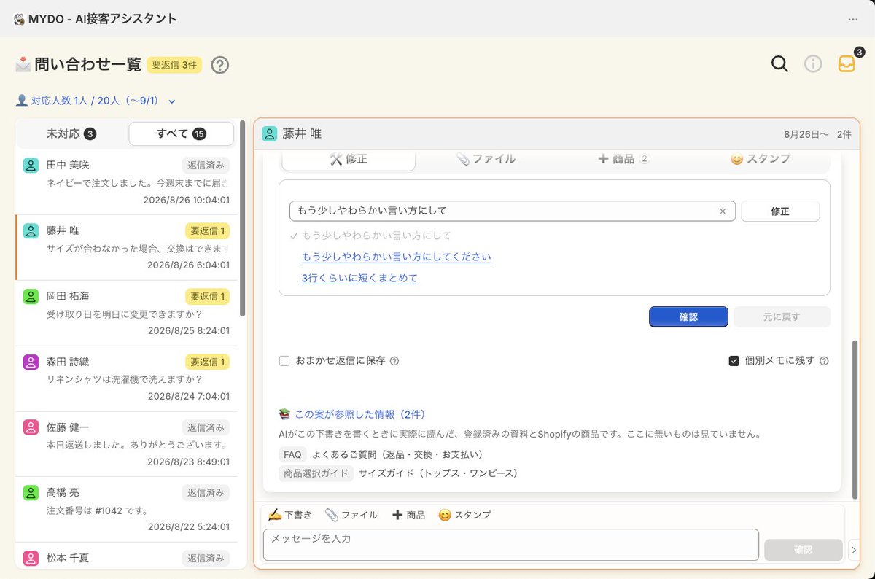The image size is (875, 579).
Task: Click 松本 千夏's pink avatar icon
Action: point(31,558)
